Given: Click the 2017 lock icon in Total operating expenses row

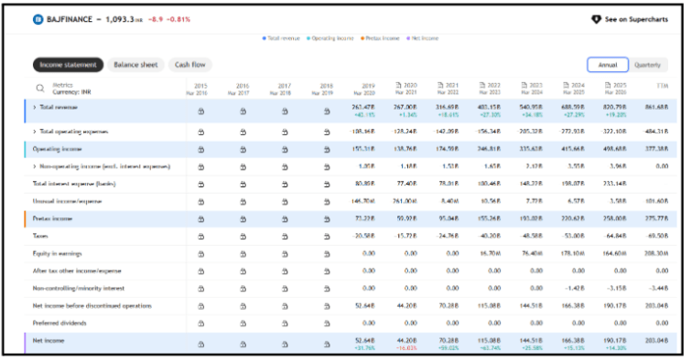Looking at the screenshot, I should [285, 132].
